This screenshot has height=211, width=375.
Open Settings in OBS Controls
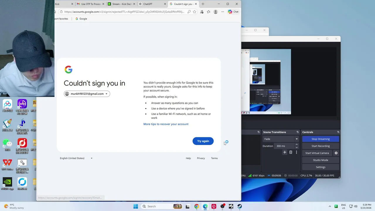pos(321,167)
